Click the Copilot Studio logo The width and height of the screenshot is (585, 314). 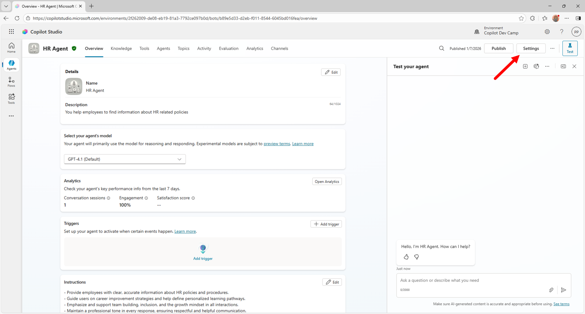point(25,32)
